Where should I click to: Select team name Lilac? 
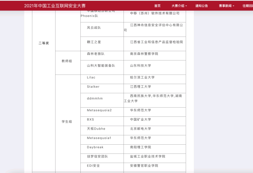pyautogui.click(x=91, y=77)
